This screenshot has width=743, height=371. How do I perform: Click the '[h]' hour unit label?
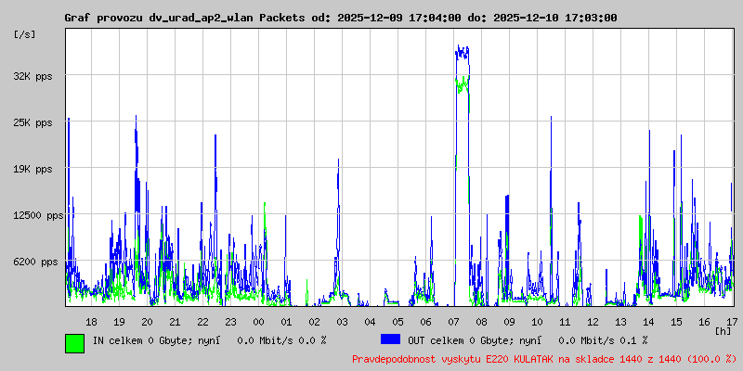[723, 330]
